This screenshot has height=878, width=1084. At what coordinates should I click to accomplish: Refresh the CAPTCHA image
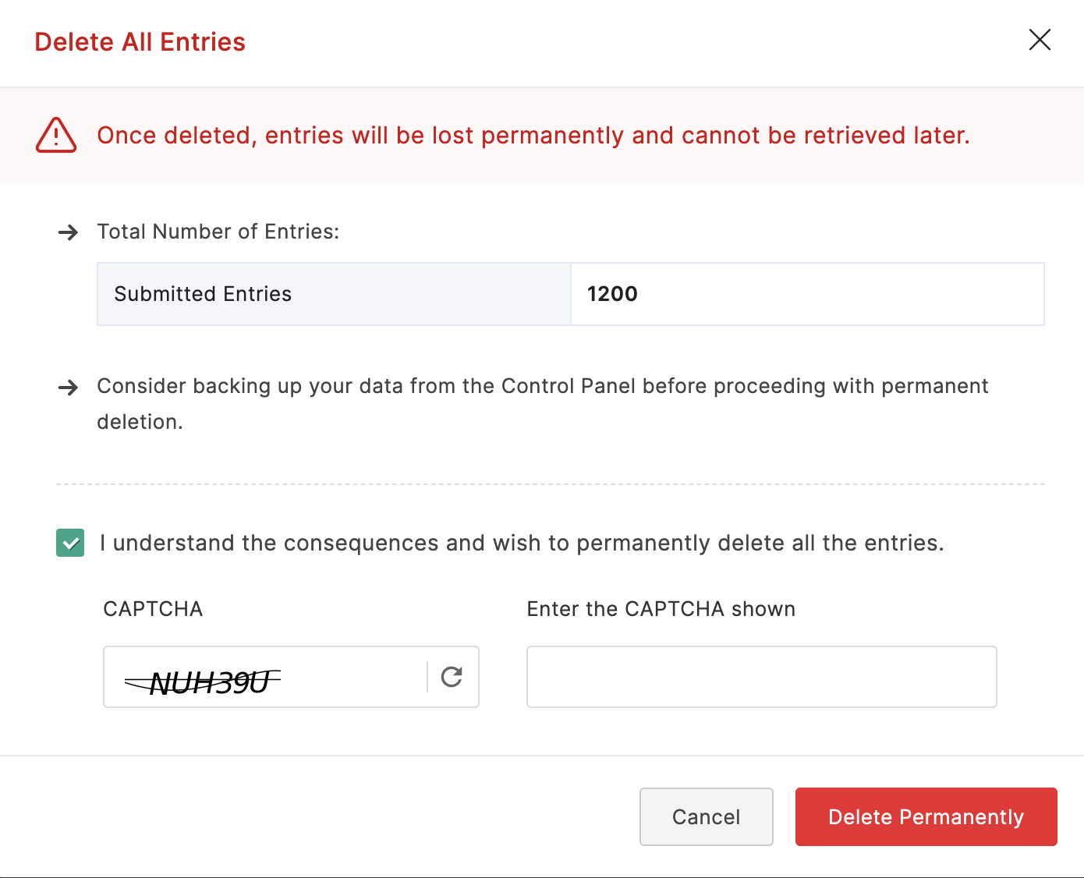click(452, 677)
